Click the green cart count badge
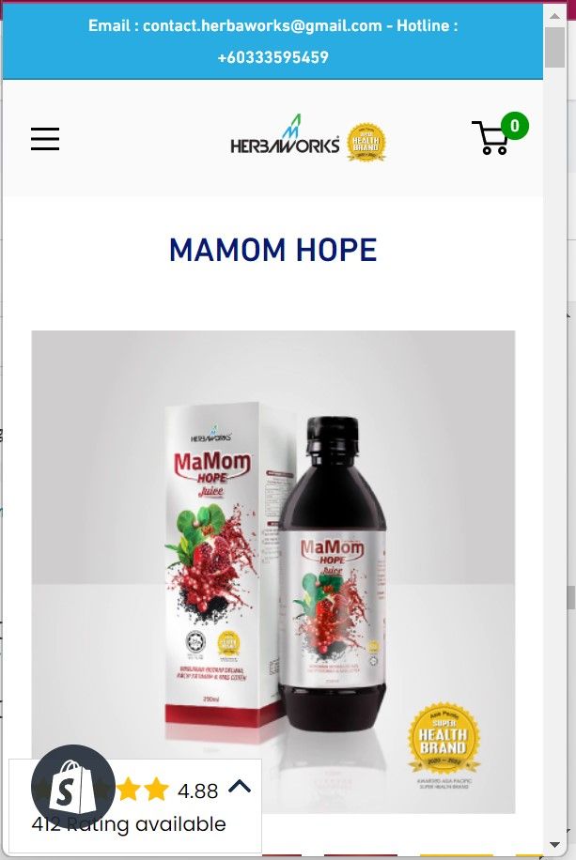The height and width of the screenshot is (860, 576). click(515, 126)
